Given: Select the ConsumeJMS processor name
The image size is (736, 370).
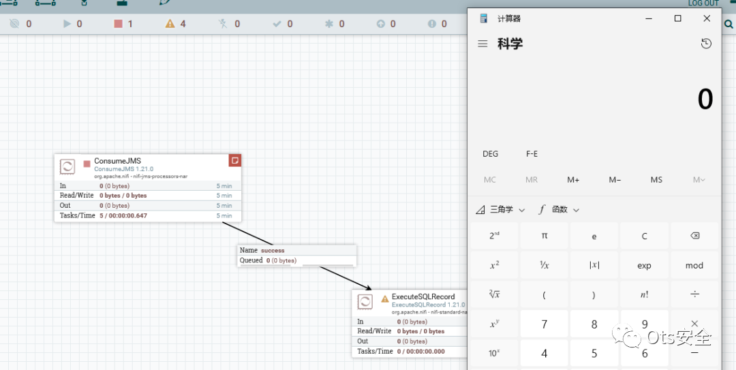Looking at the screenshot, I should (x=117, y=161).
